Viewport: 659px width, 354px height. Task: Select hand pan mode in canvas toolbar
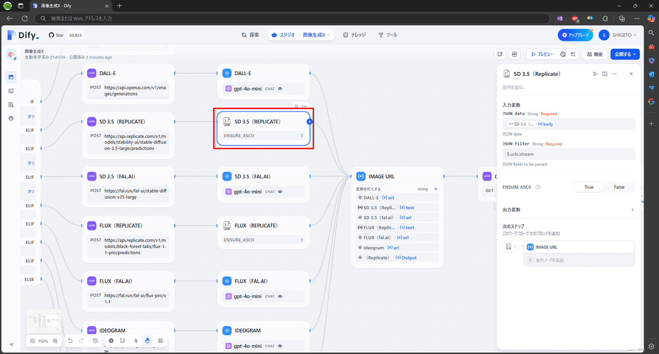tap(147, 341)
